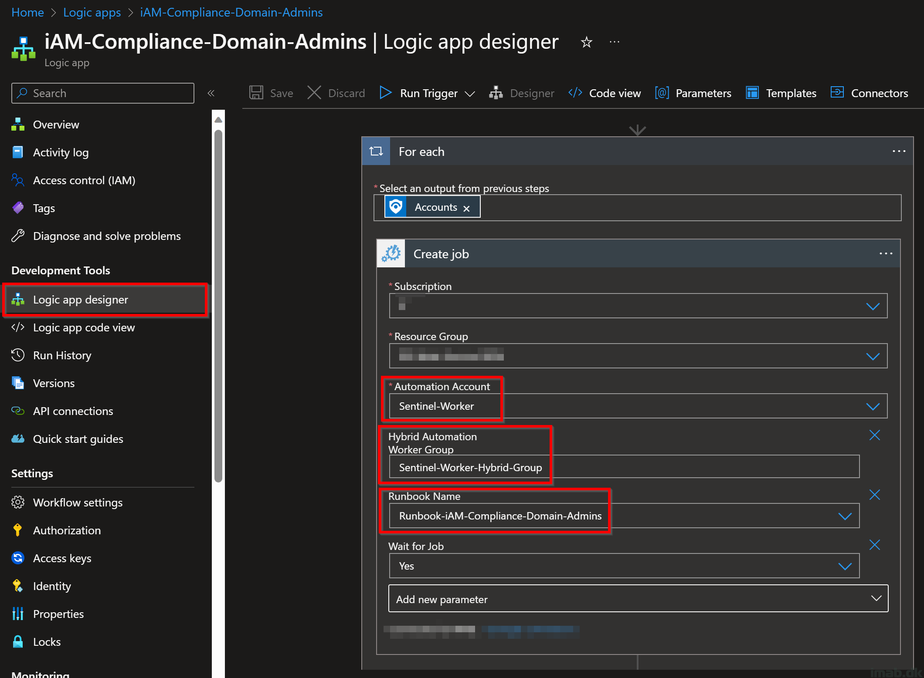This screenshot has height=678, width=924.
Task: Expand the Automation Account dropdown
Action: (873, 407)
